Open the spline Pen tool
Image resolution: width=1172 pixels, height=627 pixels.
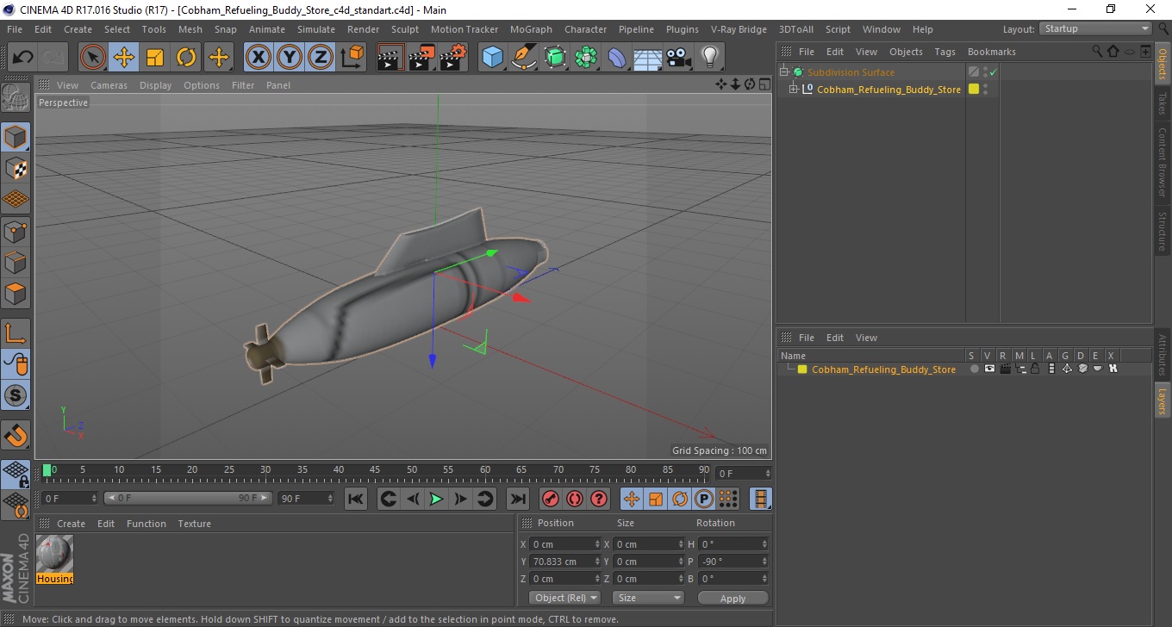tap(524, 58)
